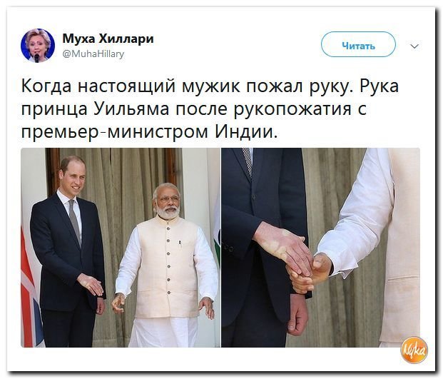The width and height of the screenshot is (443, 379).
Task: Click the grey tie in the left photo
Action: (75, 221)
